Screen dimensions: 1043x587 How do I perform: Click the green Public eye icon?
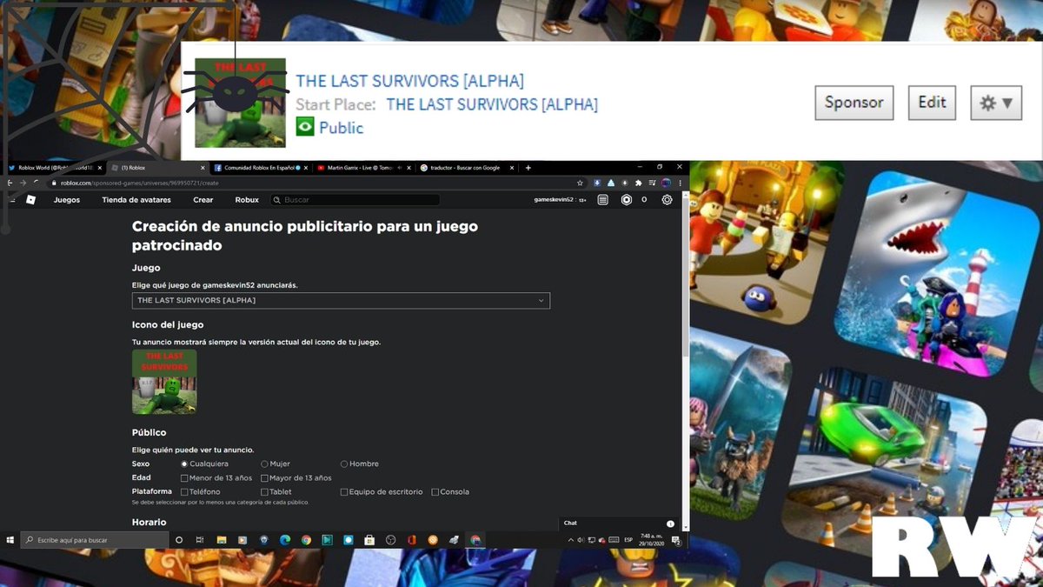tap(304, 127)
